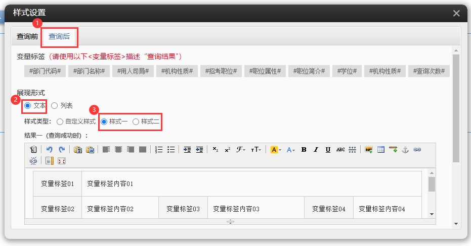Select the 文本 display radio button
Image resolution: width=471 pixels, height=246 pixels.
coord(28,106)
